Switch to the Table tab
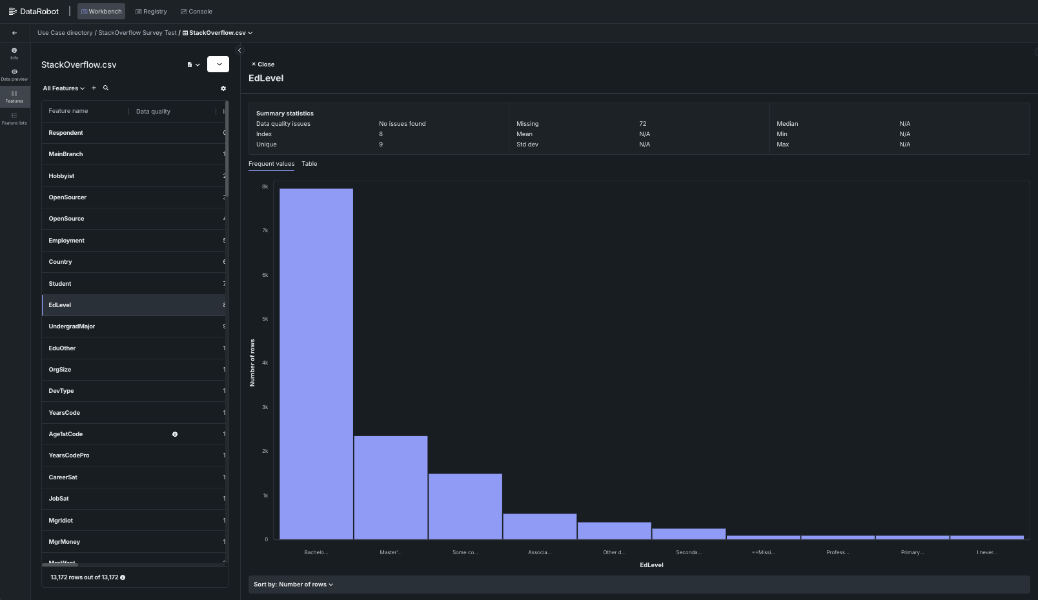The height and width of the screenshot is (600, 1038). pos(309,164)
